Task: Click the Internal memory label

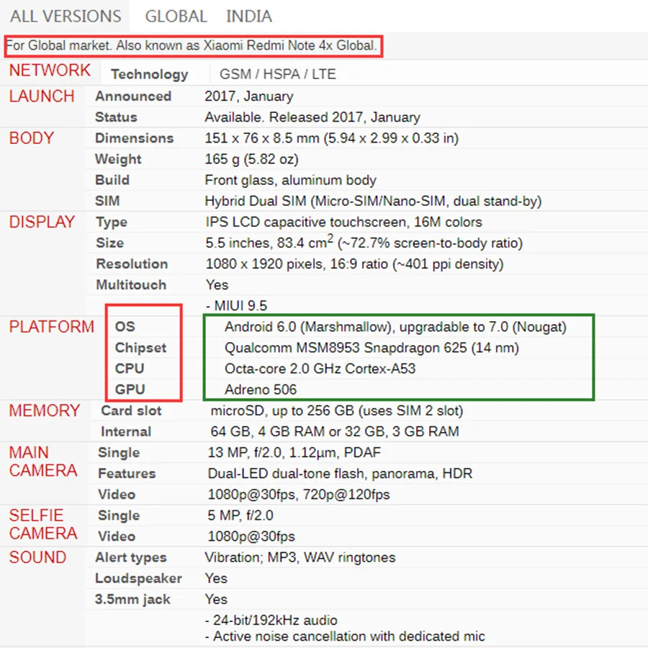Action: 126,432
